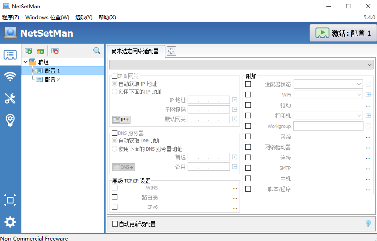The width and height of the screenshot is (377, 241).
Task: Click the DNS+ button
Action: tap(123, 167)
